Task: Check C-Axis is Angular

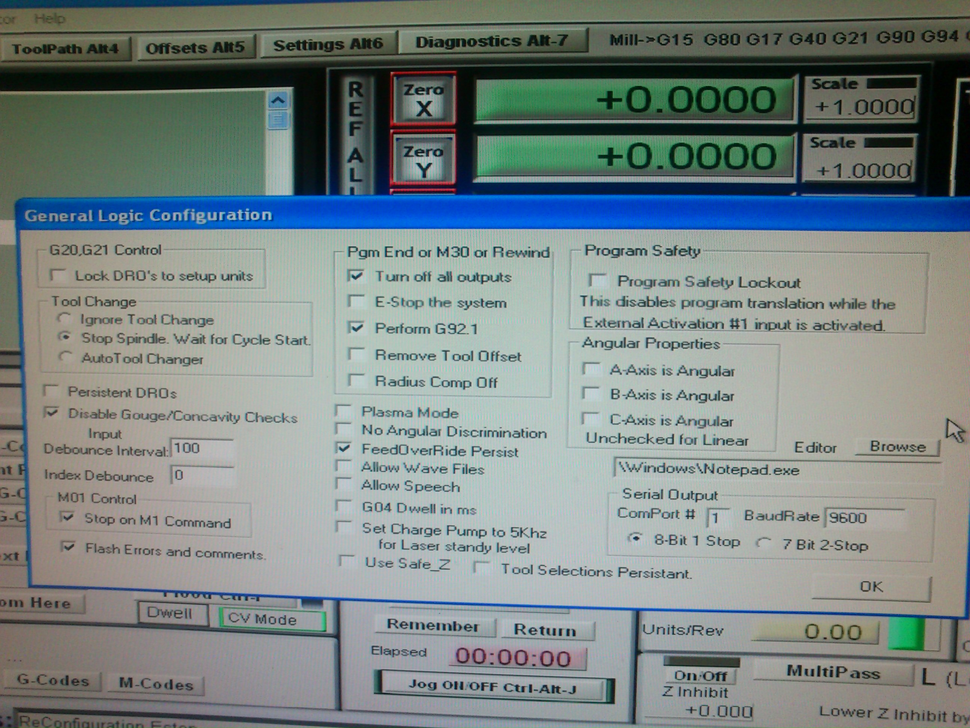Action: pos(590,419)
